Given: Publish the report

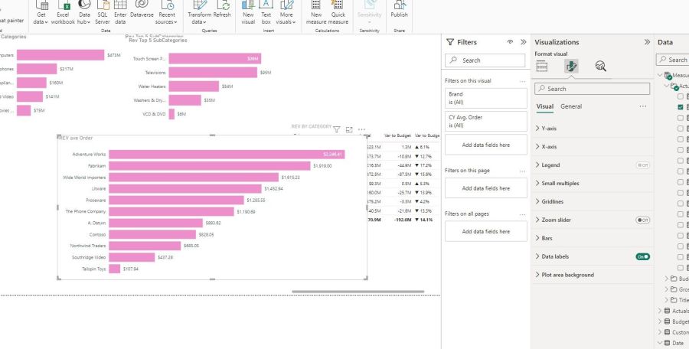Looking at the screenshot, I should (399, 10).
